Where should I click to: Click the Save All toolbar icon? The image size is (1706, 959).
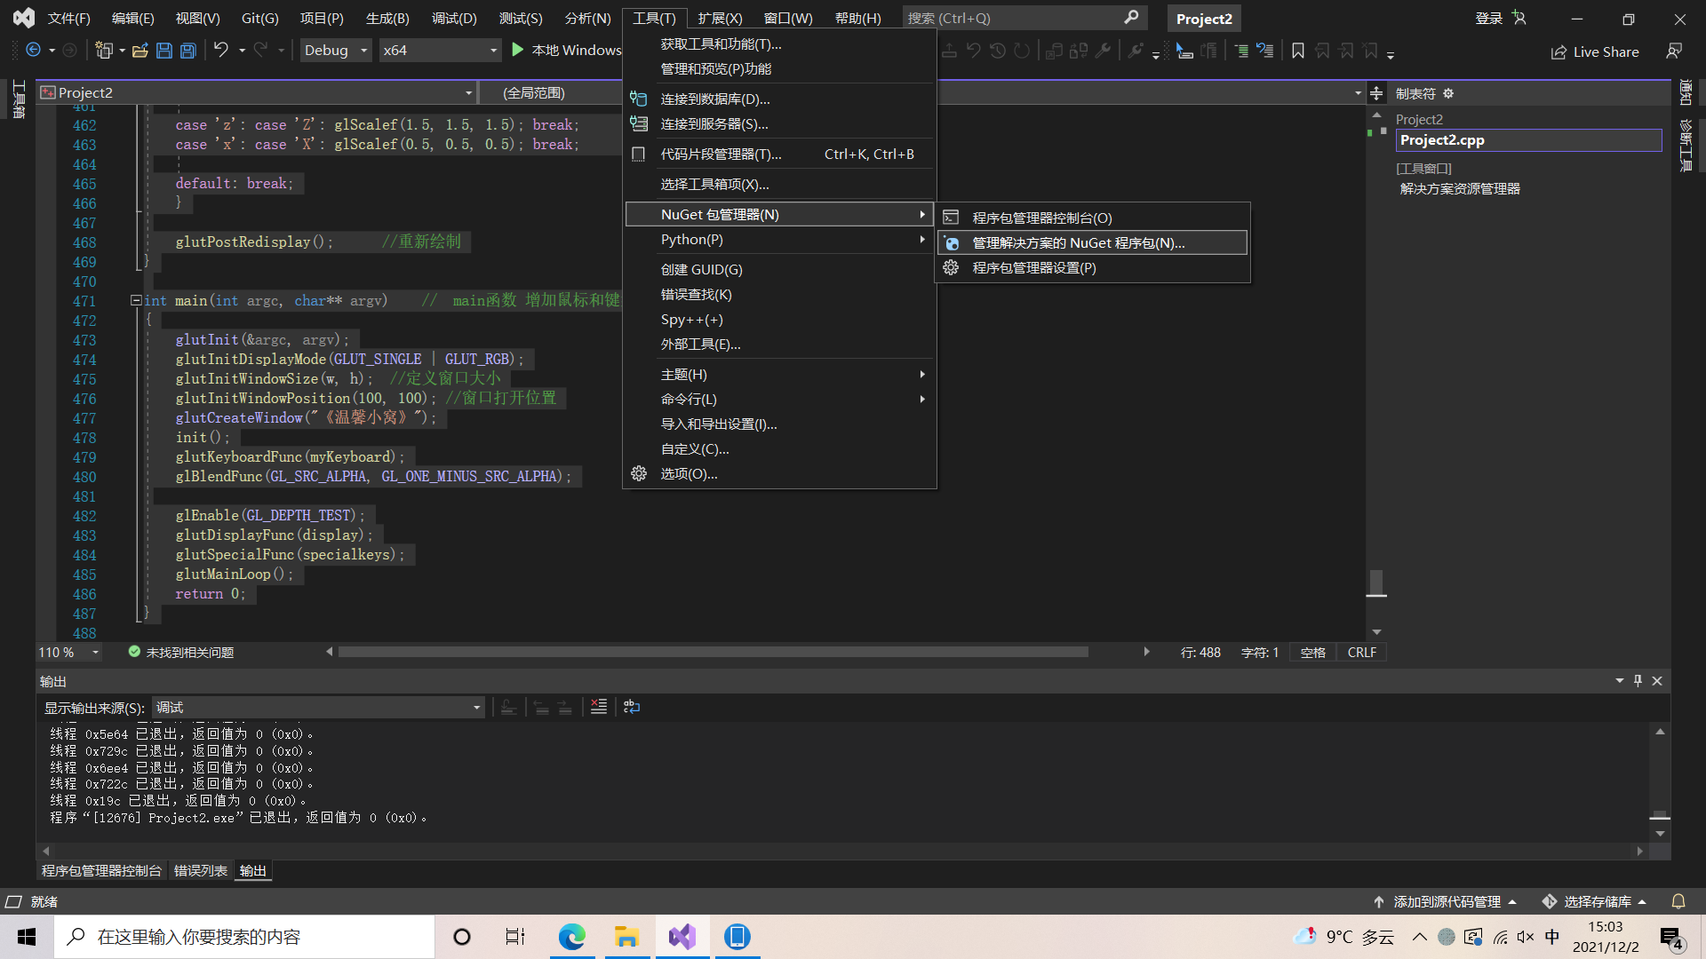click(x=188, y=51)
